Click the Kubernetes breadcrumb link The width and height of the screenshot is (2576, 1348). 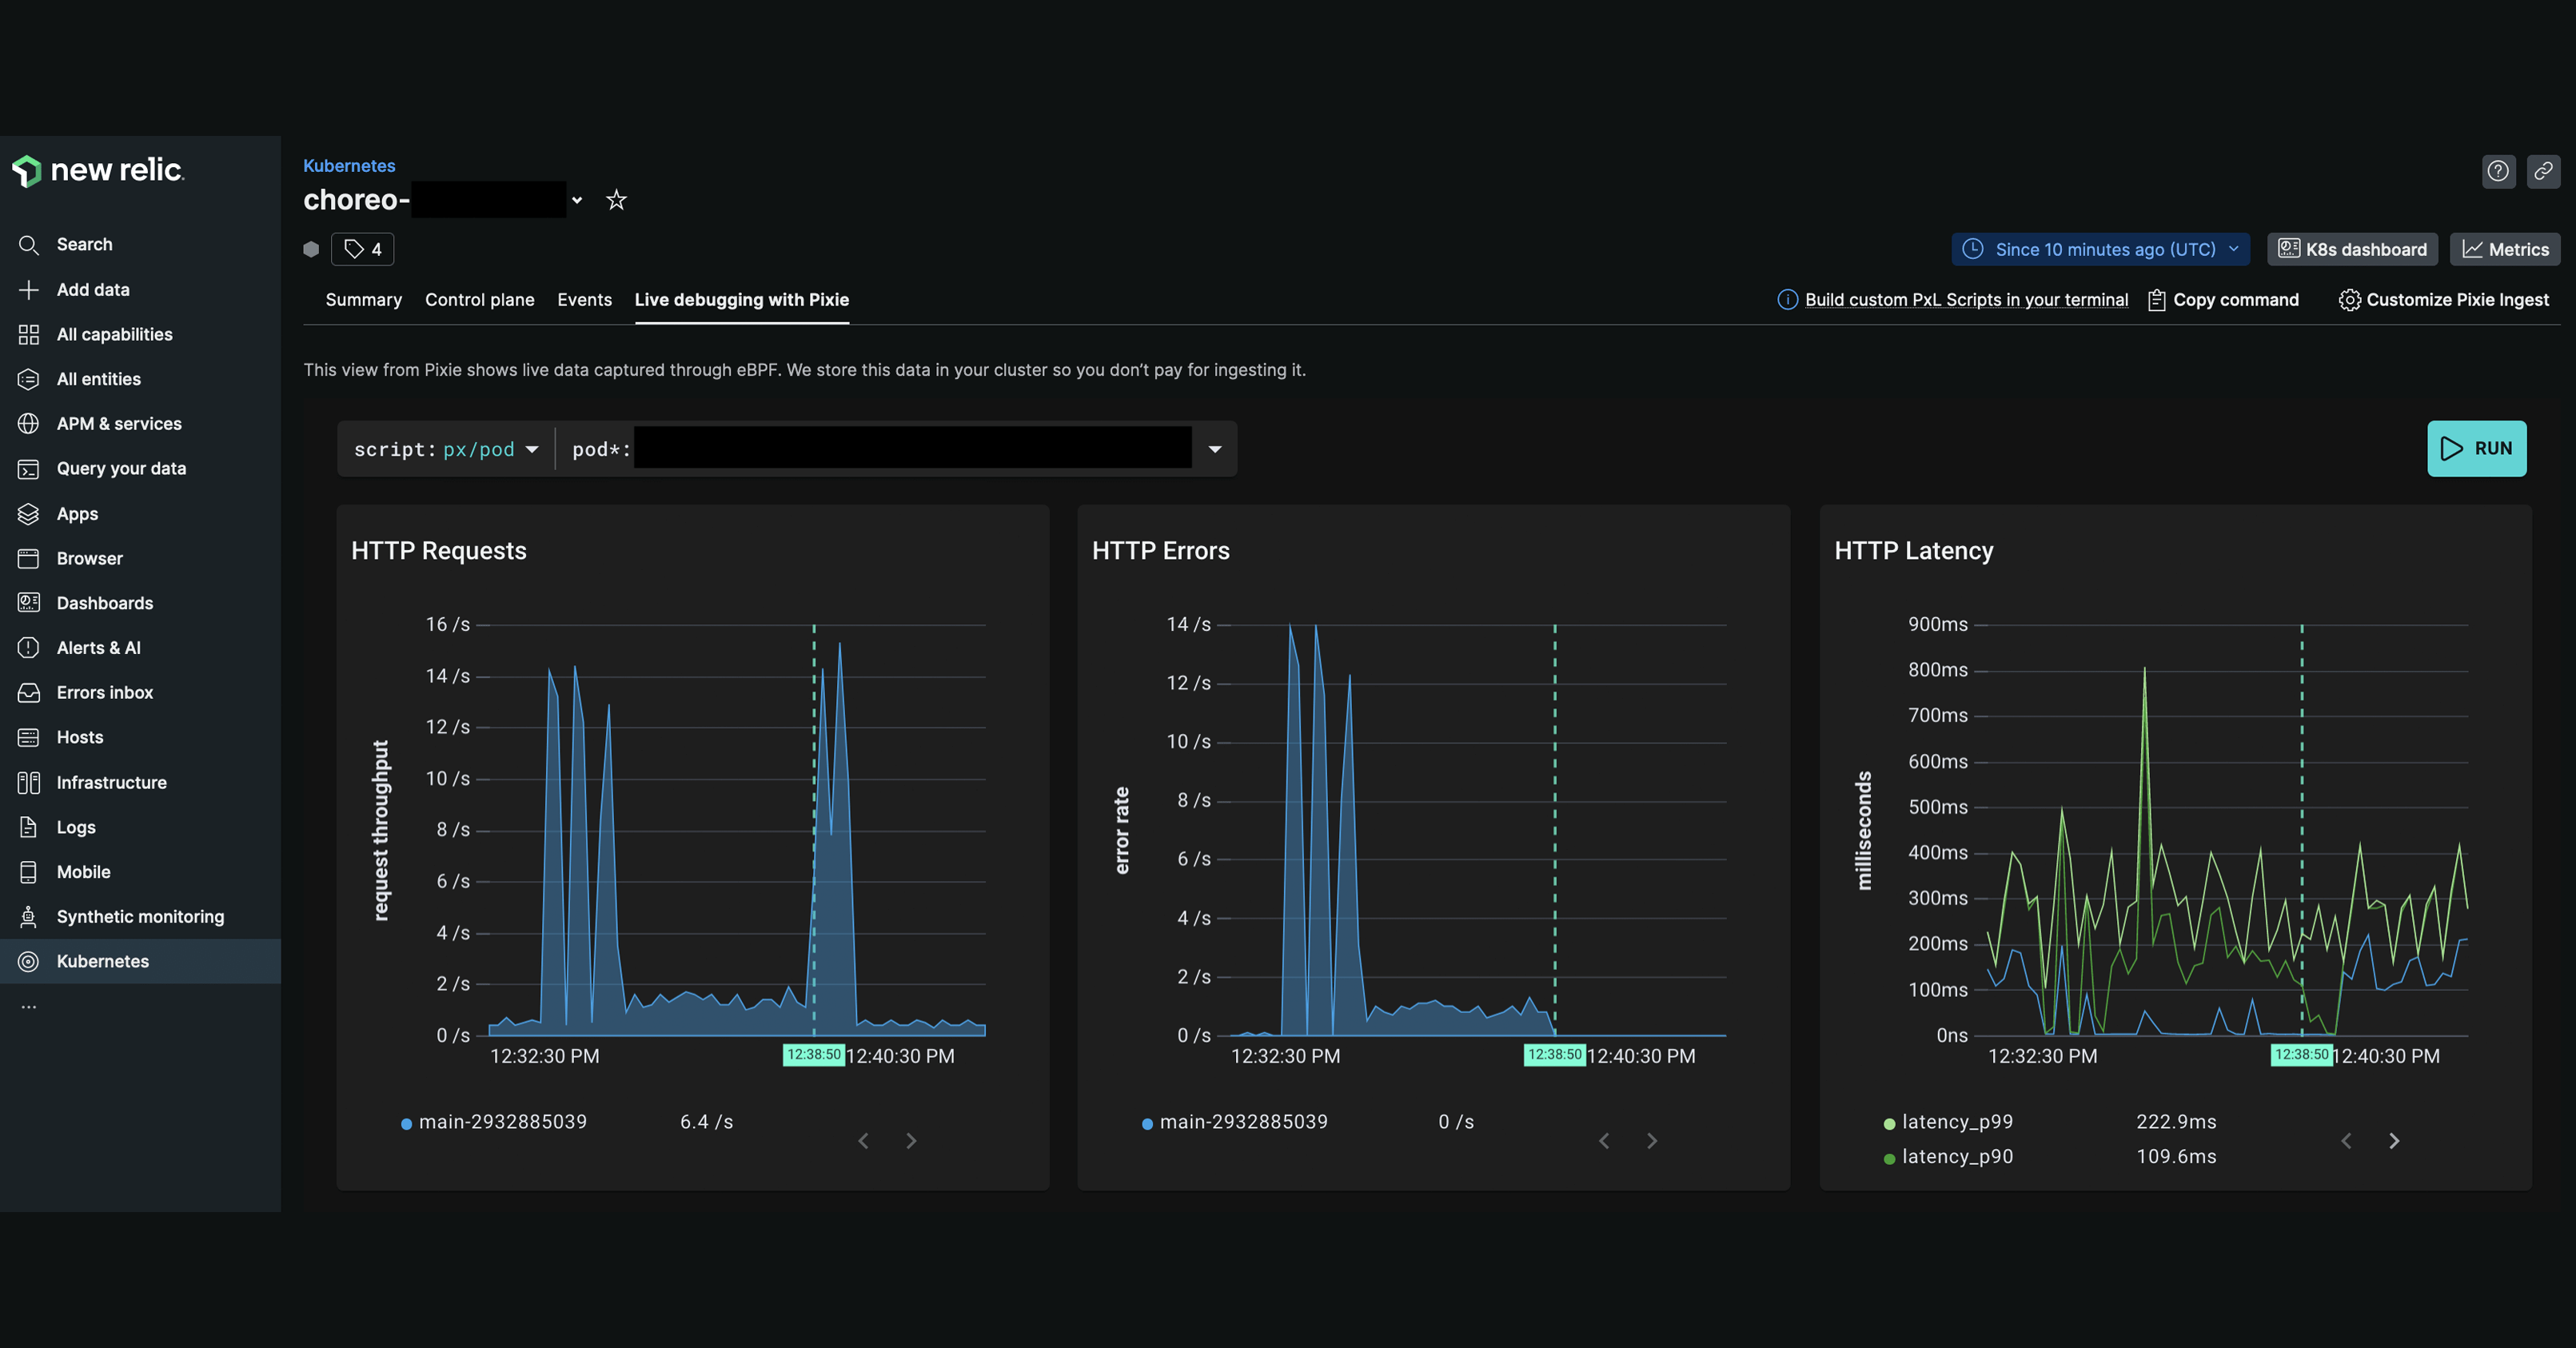[349, 166]
